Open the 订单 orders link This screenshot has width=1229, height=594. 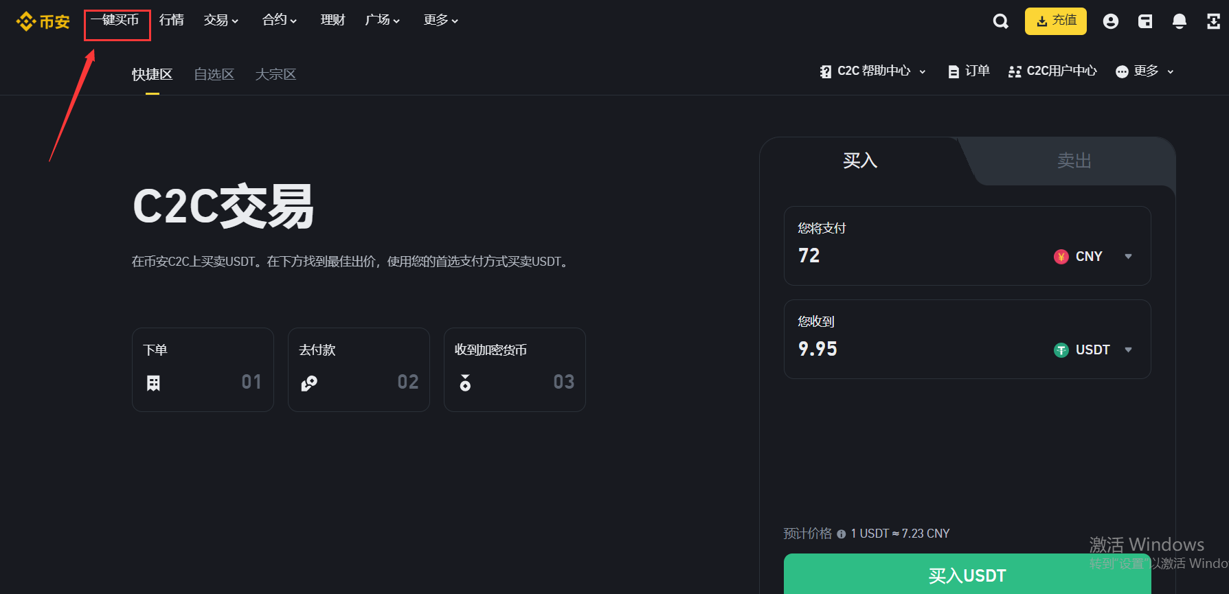(969, 71)
